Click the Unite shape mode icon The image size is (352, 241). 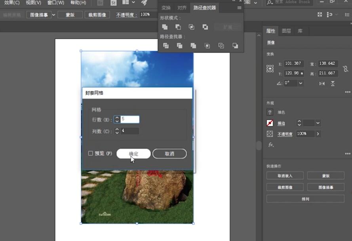click(165, 27)
